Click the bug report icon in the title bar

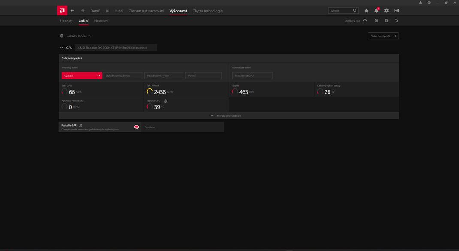(420, 3)
